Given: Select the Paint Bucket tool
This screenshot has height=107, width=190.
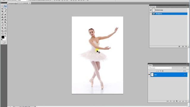Looking at the screenshot, I should 5,20.
